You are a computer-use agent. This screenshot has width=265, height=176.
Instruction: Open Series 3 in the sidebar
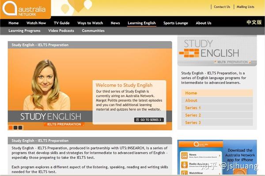pyautogui.click(x=217, y=123)
